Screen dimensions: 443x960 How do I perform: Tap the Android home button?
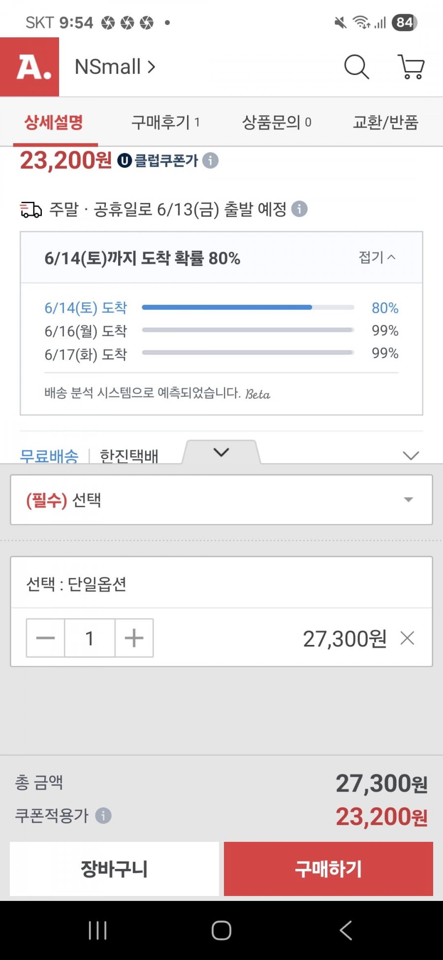point(221,930)
